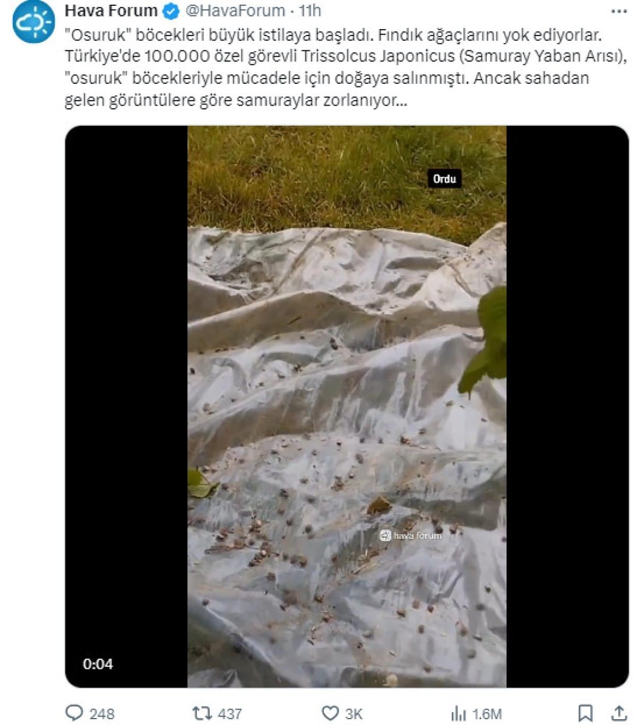
Task: View analytics via the bar chart icon
Action: 457,713
